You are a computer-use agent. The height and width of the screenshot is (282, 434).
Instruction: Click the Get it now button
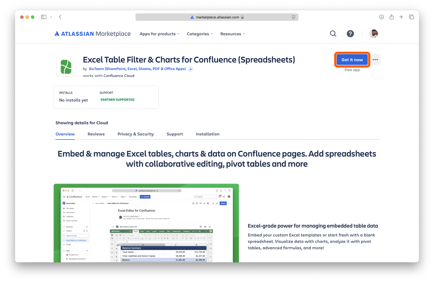[x=352, y=60]
